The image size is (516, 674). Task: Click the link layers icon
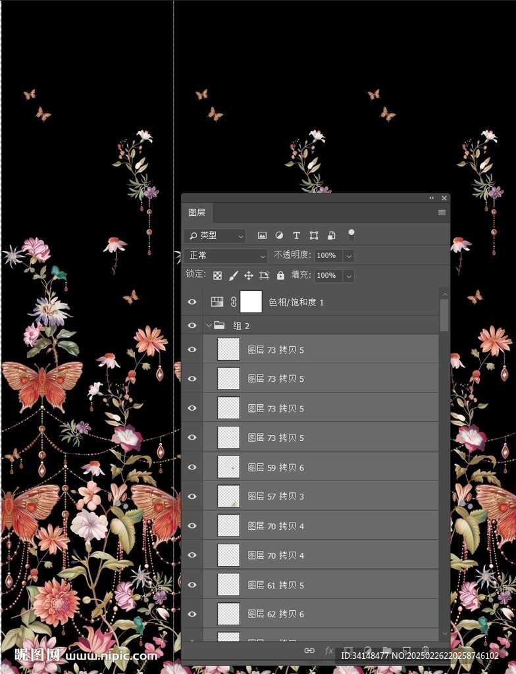coord(309,650)
